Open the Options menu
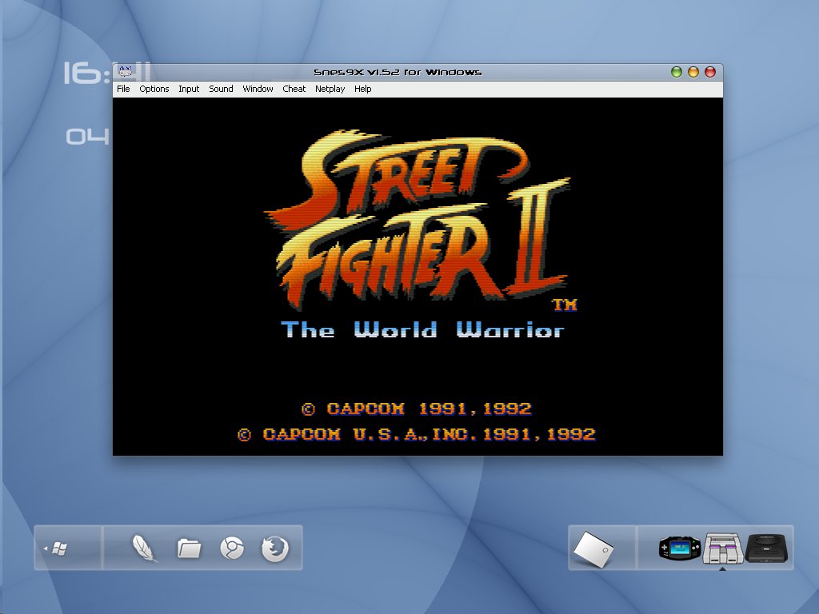Viewport: 819px width, 614px height. point(154,89)
